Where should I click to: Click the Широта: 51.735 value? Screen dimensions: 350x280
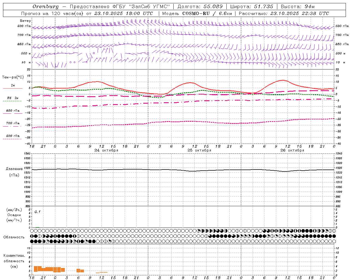coord(252,7)
